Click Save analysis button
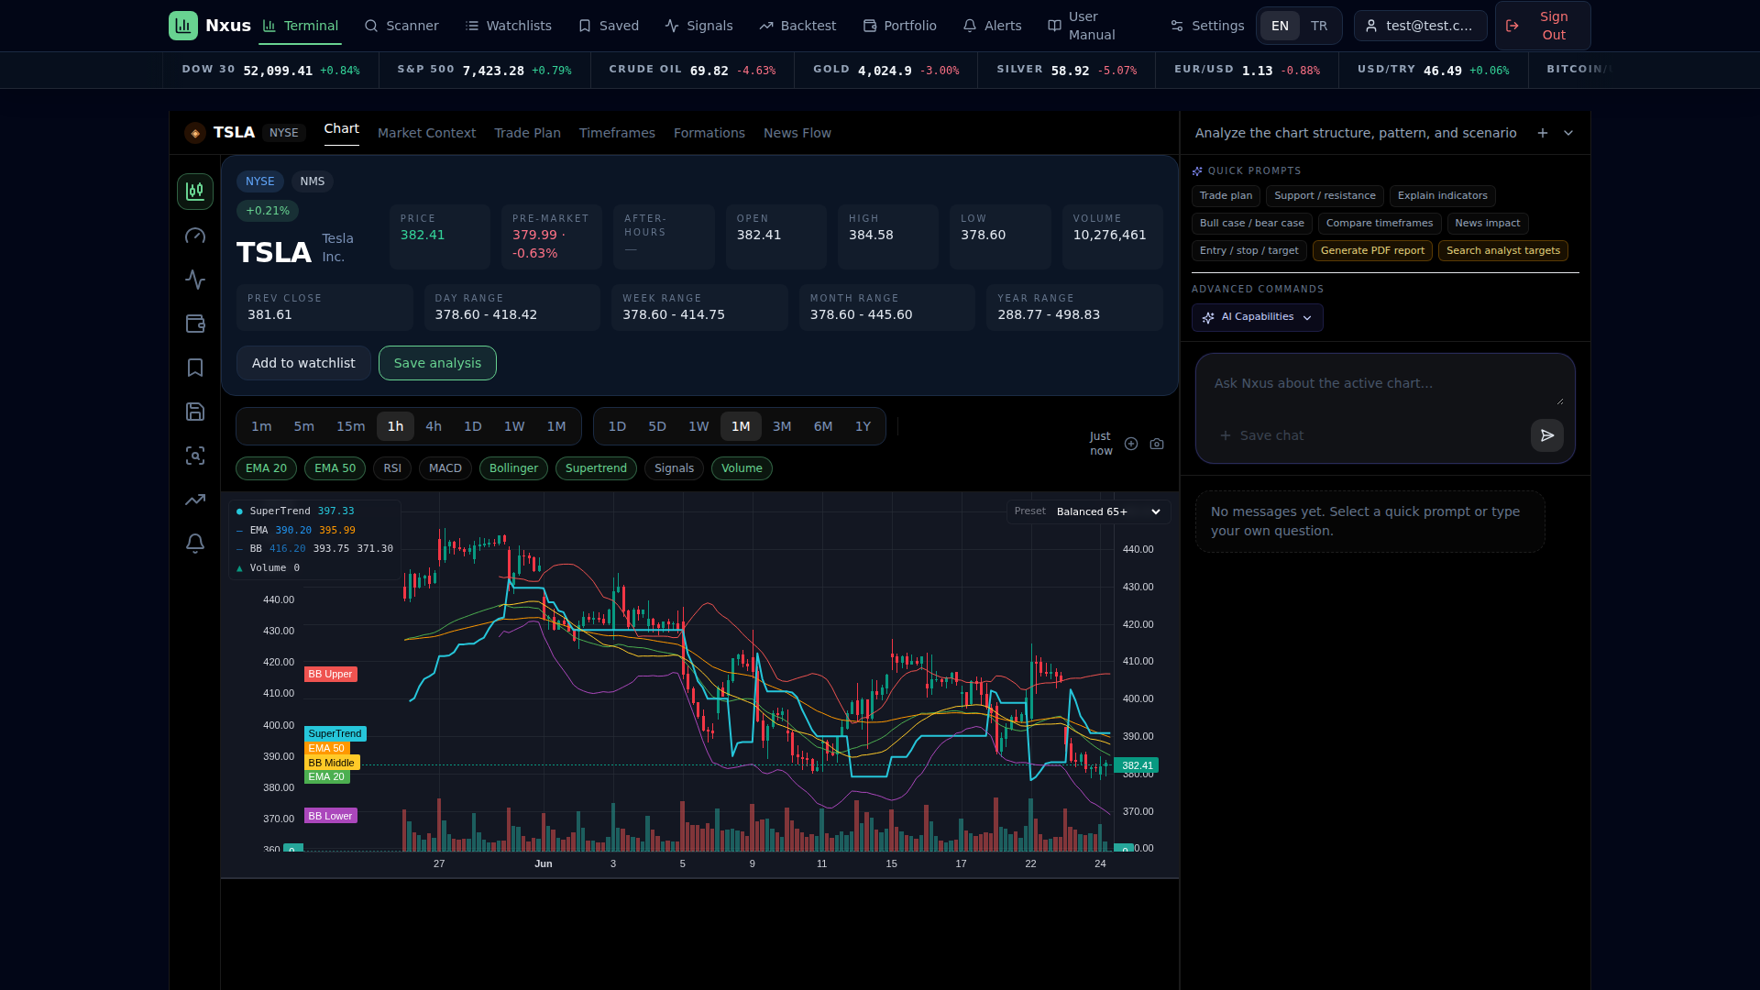Viewport: 1760px width, 990px height. [x=437, y=363]
